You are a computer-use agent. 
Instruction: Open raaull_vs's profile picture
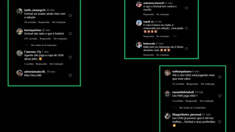tap(139, 23)
